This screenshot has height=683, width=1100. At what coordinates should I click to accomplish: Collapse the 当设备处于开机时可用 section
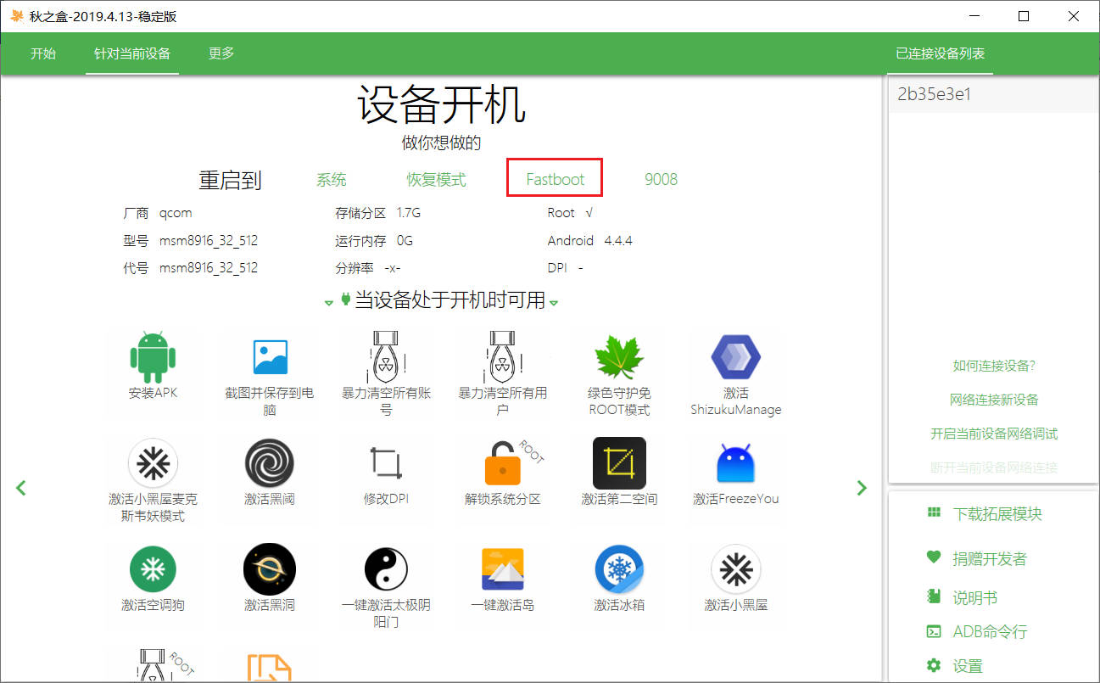point(555,300)
